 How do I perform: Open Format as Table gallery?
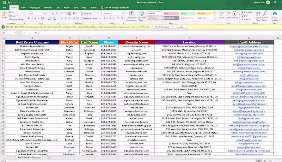142,16
